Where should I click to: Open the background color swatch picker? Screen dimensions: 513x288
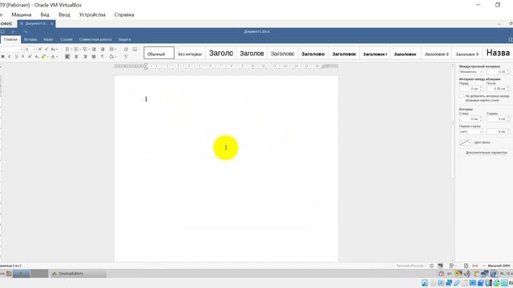coord(465,142)
